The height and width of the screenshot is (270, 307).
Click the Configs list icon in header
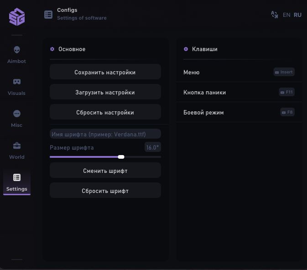[48, 15]
